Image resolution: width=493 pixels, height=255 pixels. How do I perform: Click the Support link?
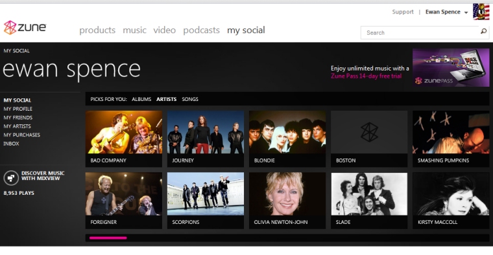tap(403, 12)
